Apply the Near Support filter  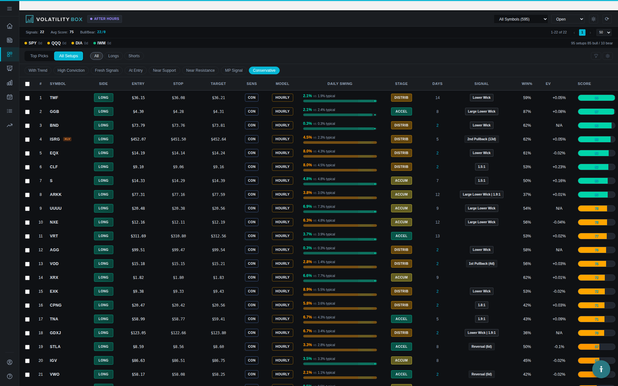pyautogui.click(x=164, y=70)
